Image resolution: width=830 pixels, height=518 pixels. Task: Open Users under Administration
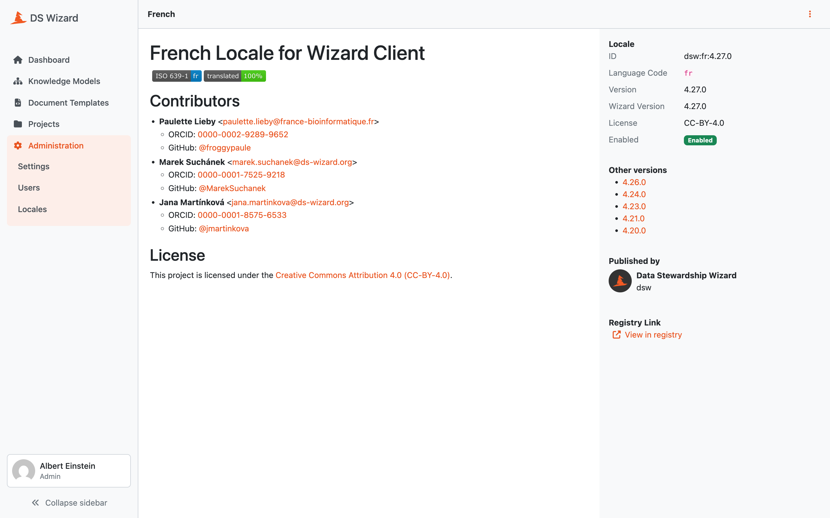29,188
